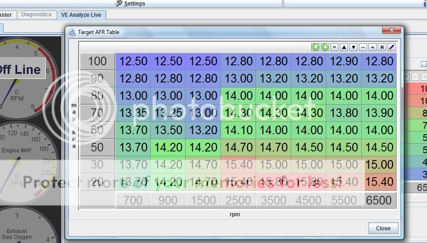The width and height of the screenshot is (427, 243).
Task: Select the 13.20 cell in the 60 kPa row
Action: pyautogui.click(x=203, y=130)
